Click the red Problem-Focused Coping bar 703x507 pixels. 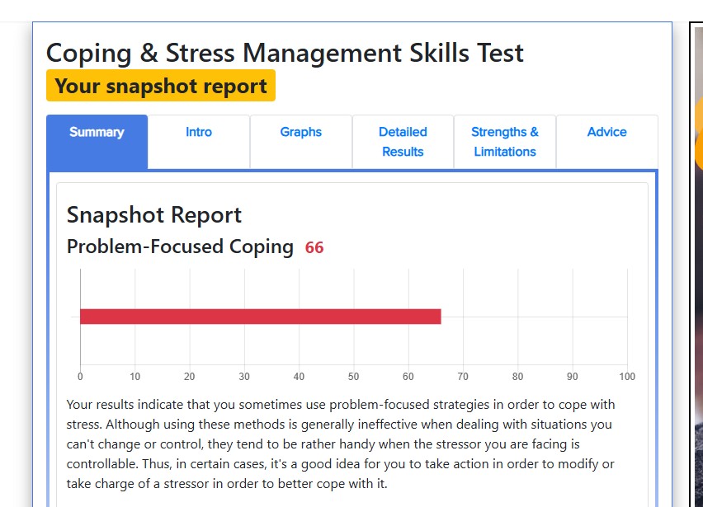point(260,317)
